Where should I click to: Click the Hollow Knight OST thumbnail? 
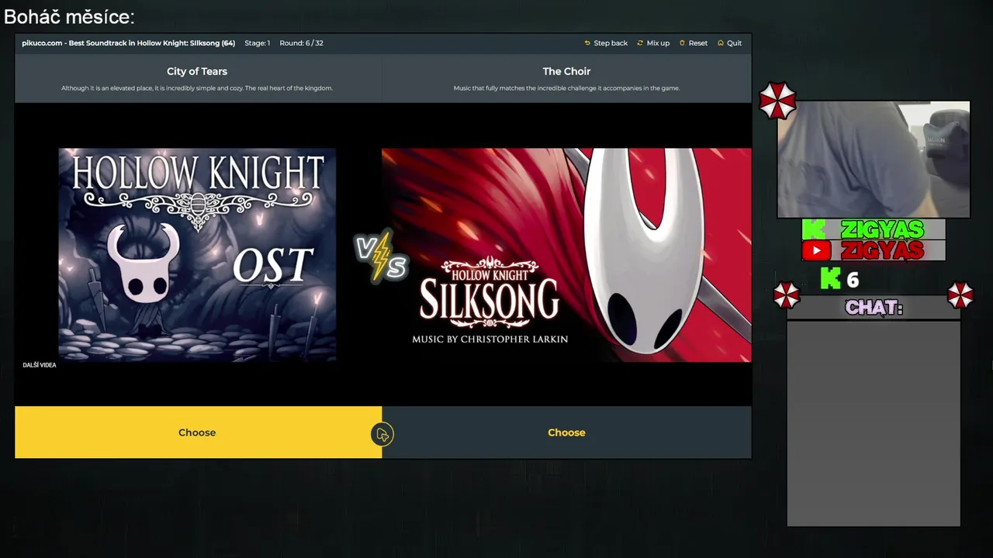pyautogui.click(x=197, y=255)
